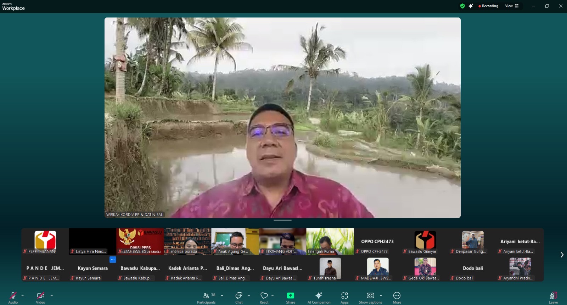Show next page of participant thumbnails

point(562,255)
